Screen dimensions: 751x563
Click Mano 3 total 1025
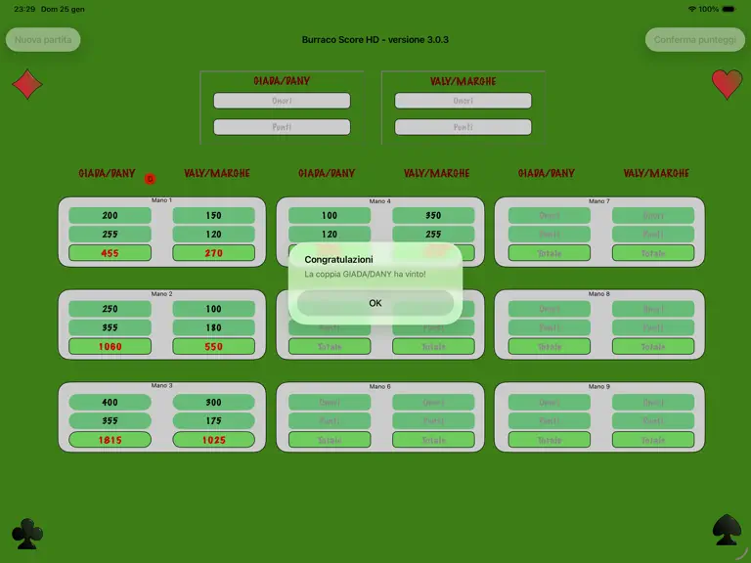pyautogui.click(x=213, y=440)
